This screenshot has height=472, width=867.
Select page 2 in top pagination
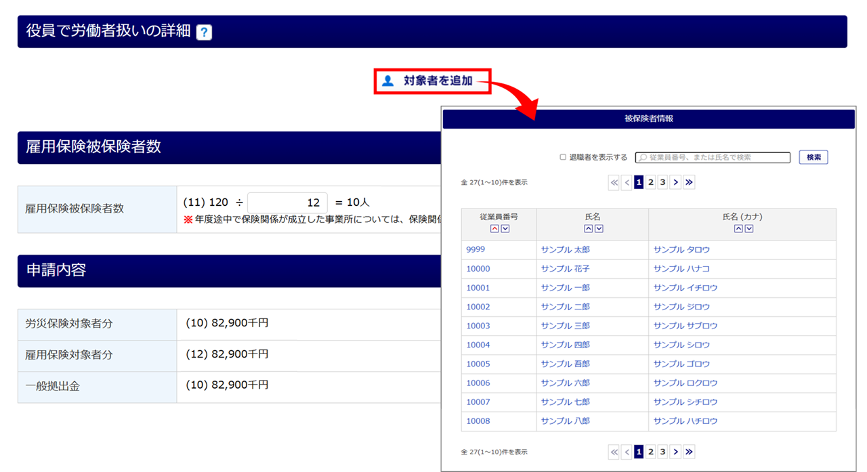650,182
